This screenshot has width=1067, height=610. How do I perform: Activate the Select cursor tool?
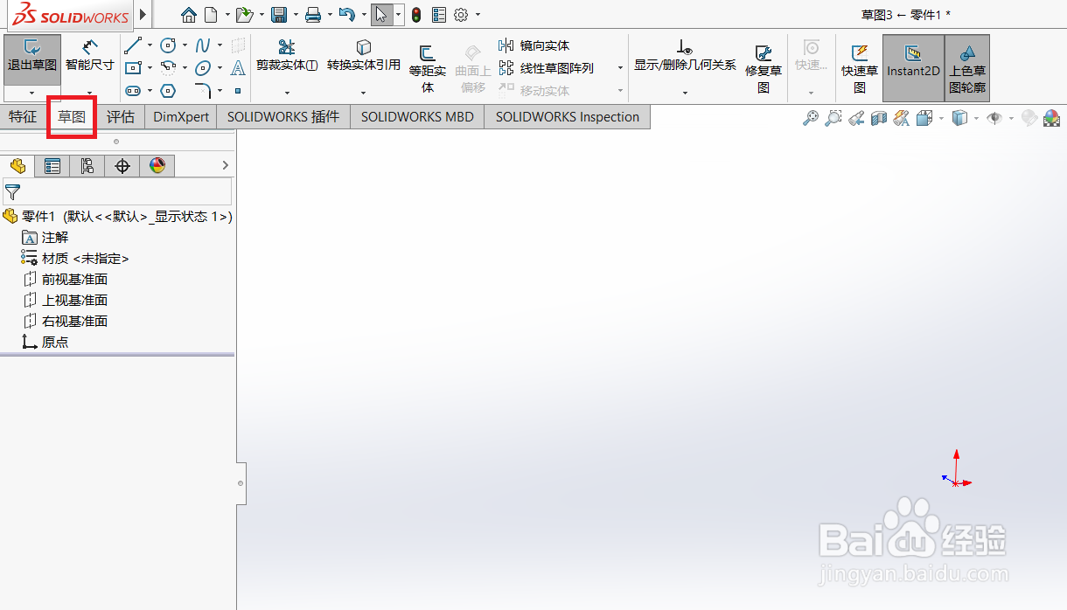click(380, 15)
